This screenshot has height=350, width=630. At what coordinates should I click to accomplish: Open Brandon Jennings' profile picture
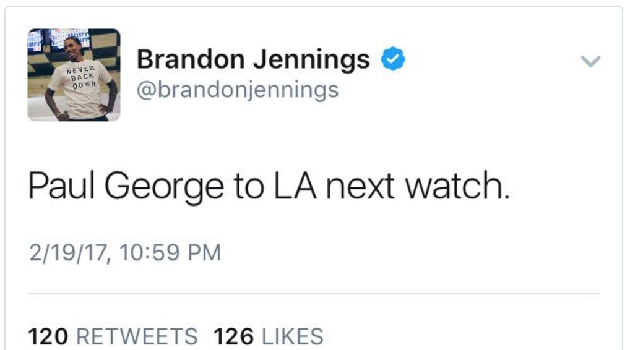click(x=74, y=75)
